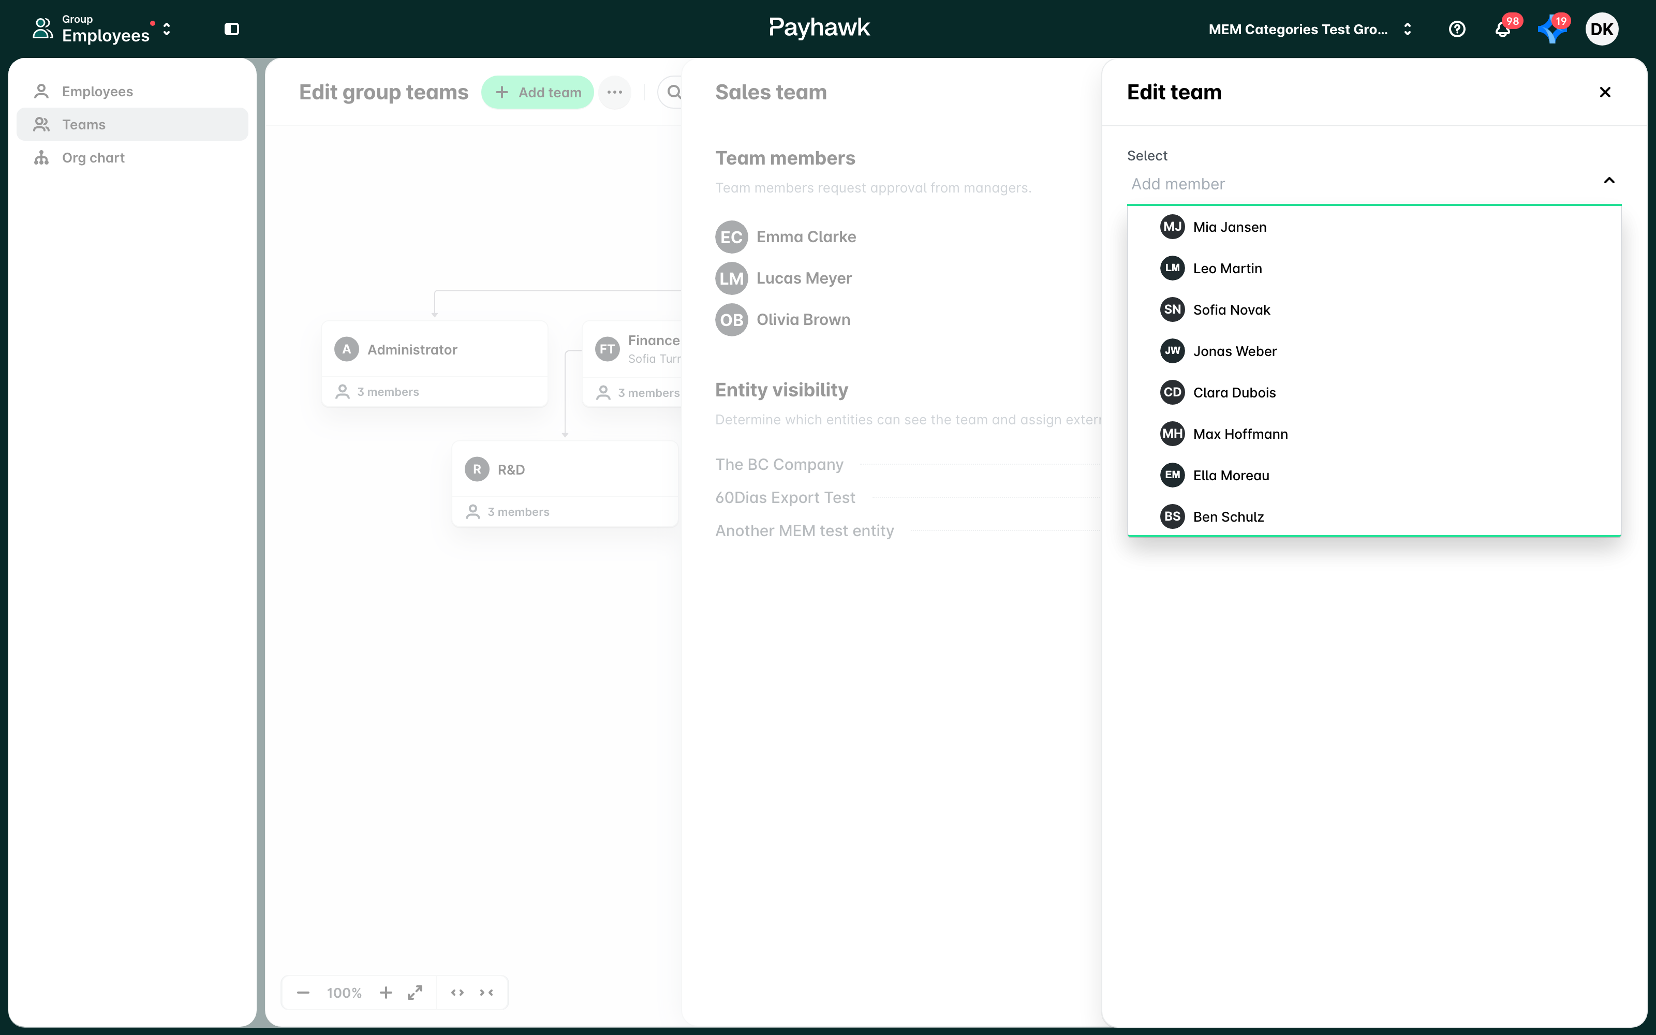This screenshot has height=1035, width=1656.
Task: Zoom out with the minus icon
Action: (303, 993)
